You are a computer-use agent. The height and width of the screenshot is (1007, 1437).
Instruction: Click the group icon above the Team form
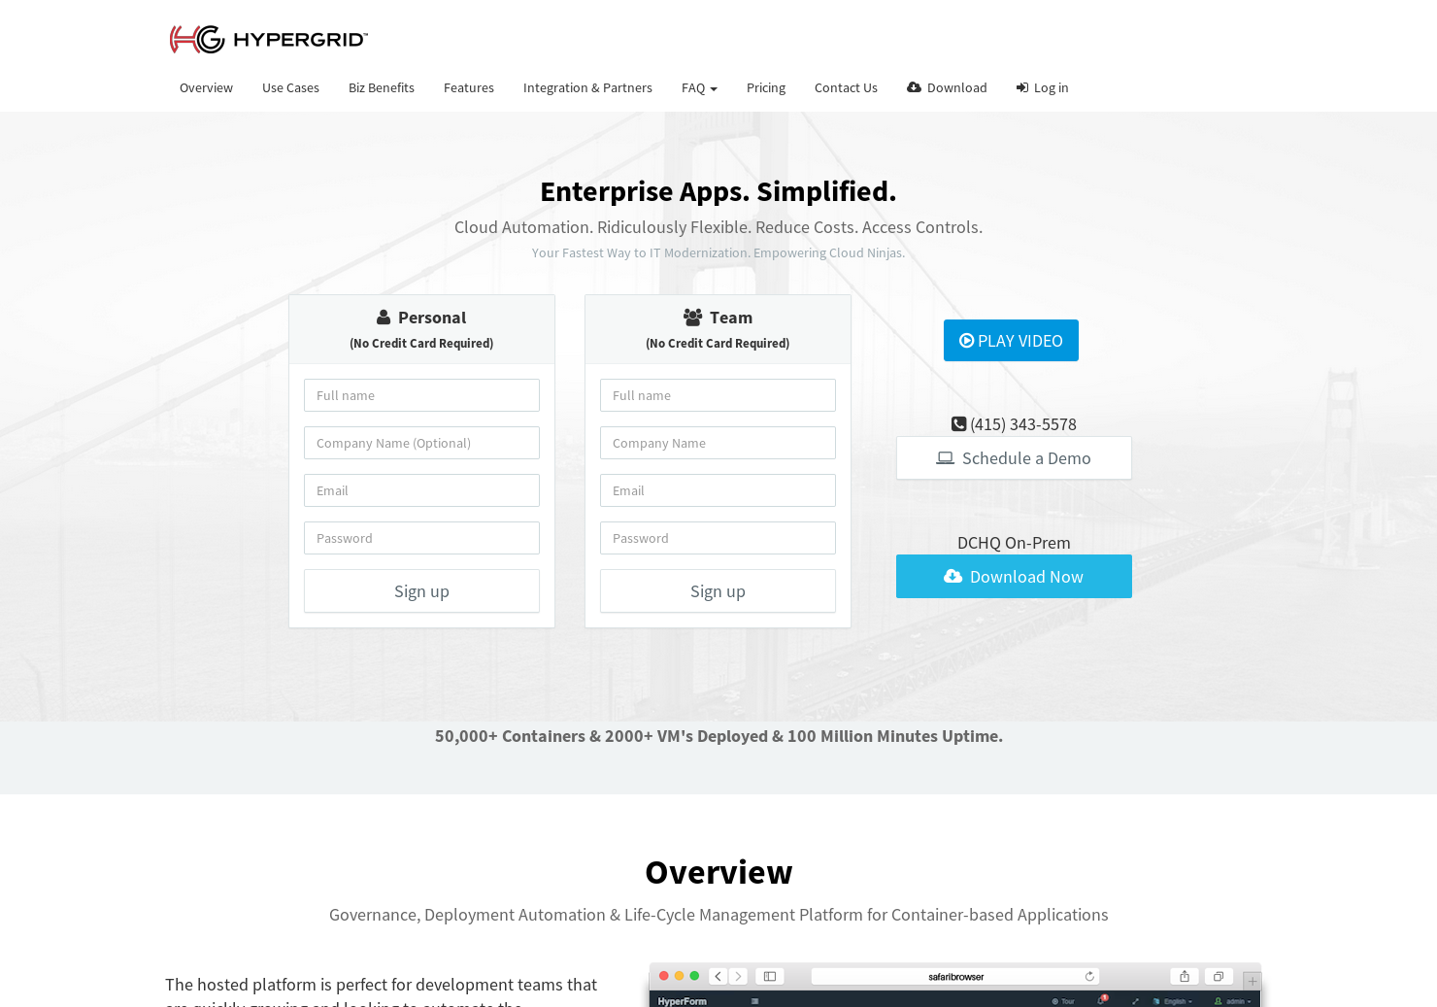[x=691, y=316]
